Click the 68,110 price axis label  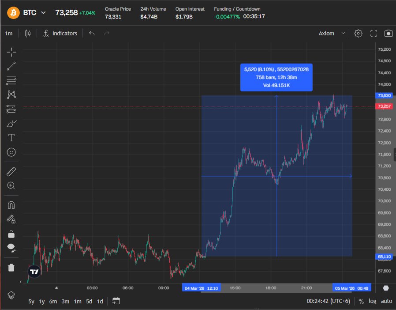pos(384,257)
